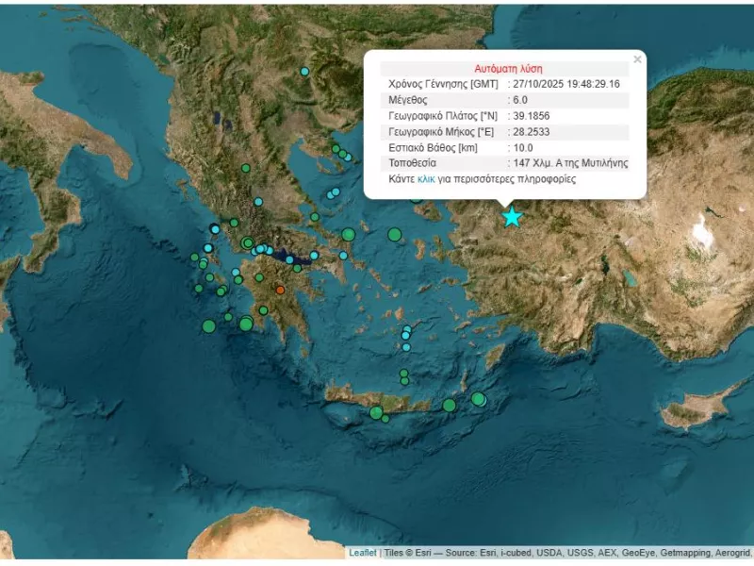754x566 pixels.
Task: Open the Leaflet attribution link
Action: tap(363, 553)
